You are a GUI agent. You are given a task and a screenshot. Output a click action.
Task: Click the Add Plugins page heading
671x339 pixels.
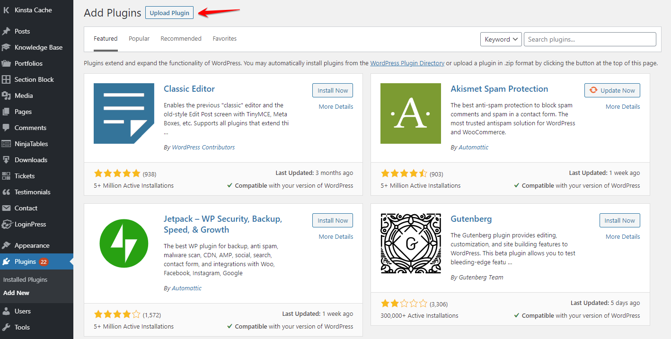[113, 13]
